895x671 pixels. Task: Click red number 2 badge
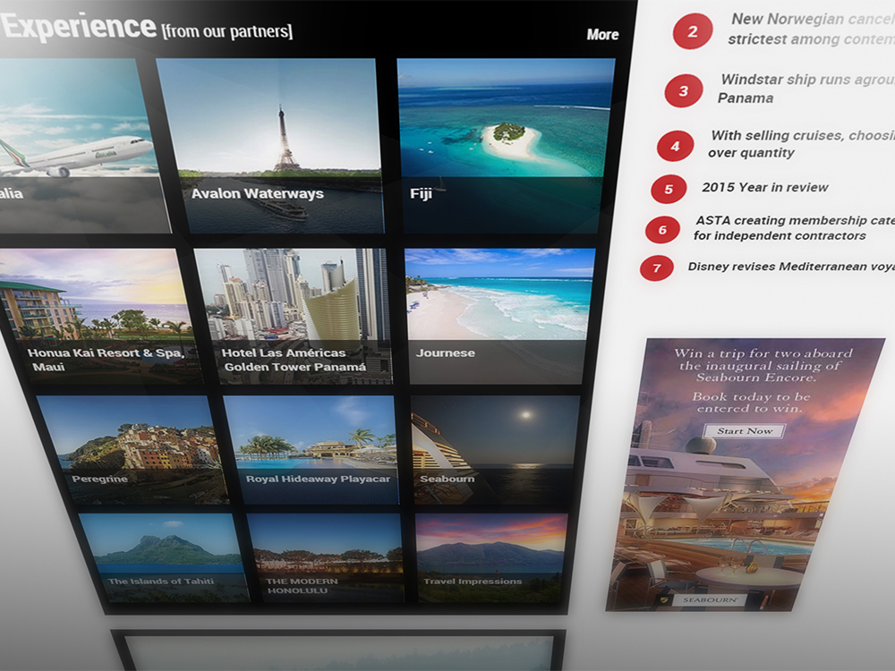coord(693,30)
